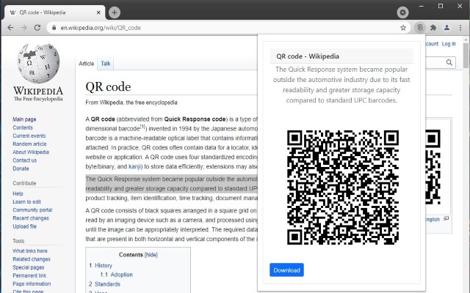Click the Wikipedia search magnifier icon

(449, 62)
